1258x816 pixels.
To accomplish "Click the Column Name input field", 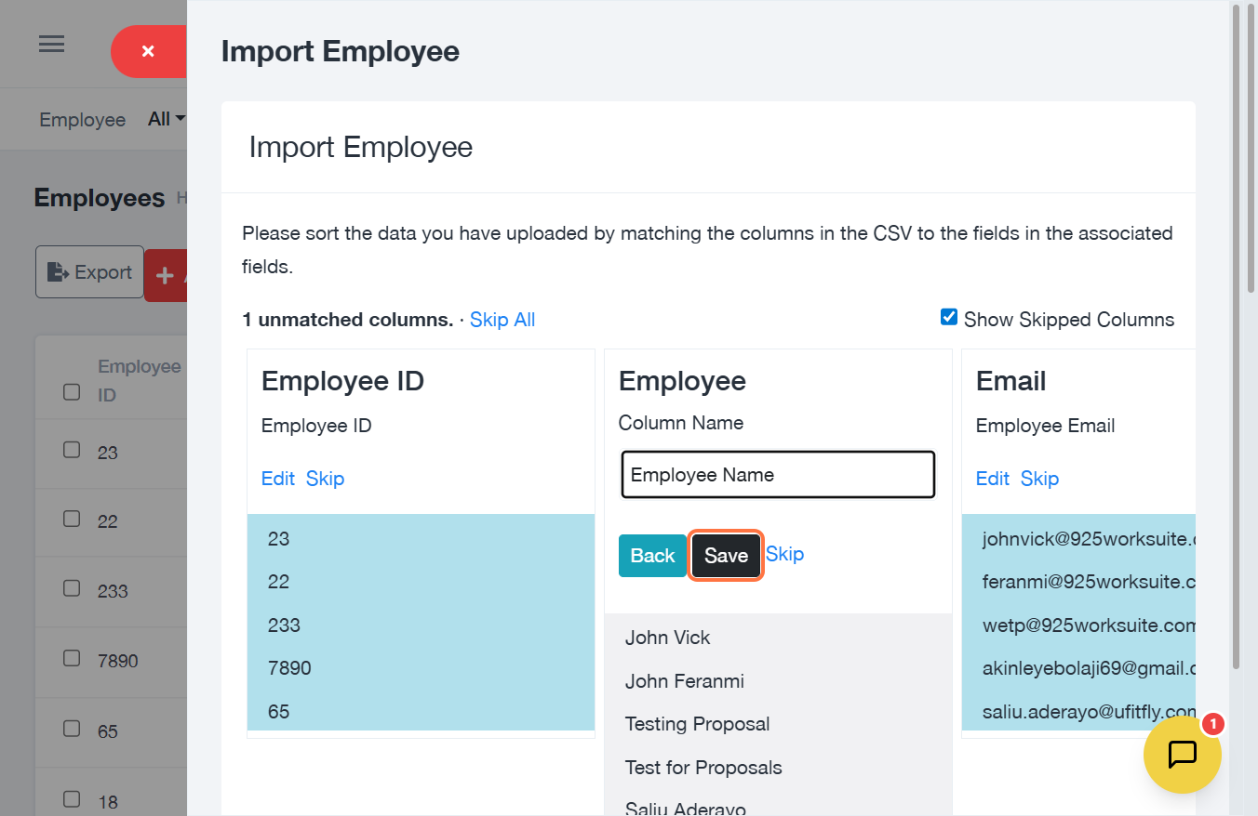I will click(778, 475).
